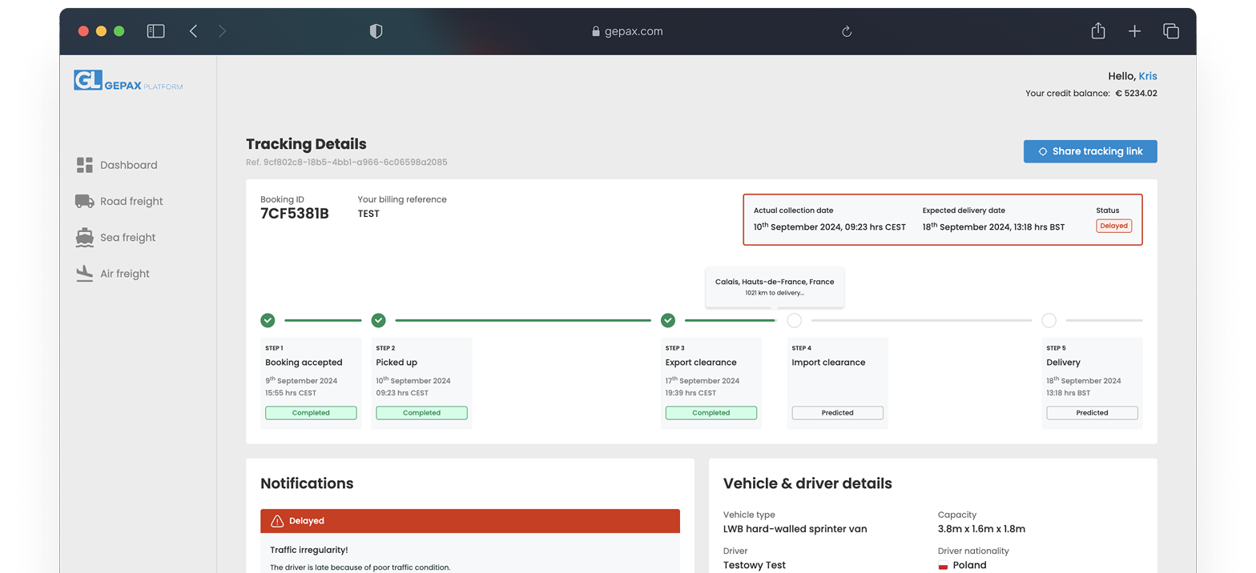Select the Booking ID 7CF5381B
The height and width of the screenshot is (573, 1256).
[x=295, y=214]
